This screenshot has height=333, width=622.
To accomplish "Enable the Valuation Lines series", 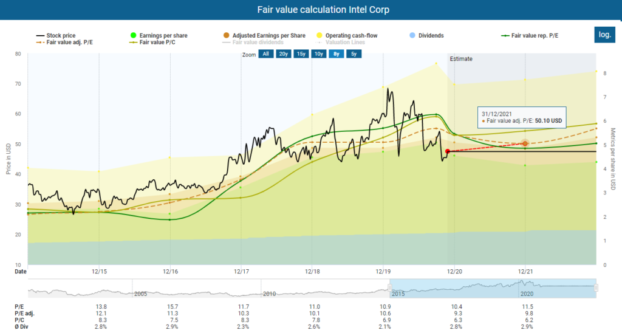I will tap(340, 42).
